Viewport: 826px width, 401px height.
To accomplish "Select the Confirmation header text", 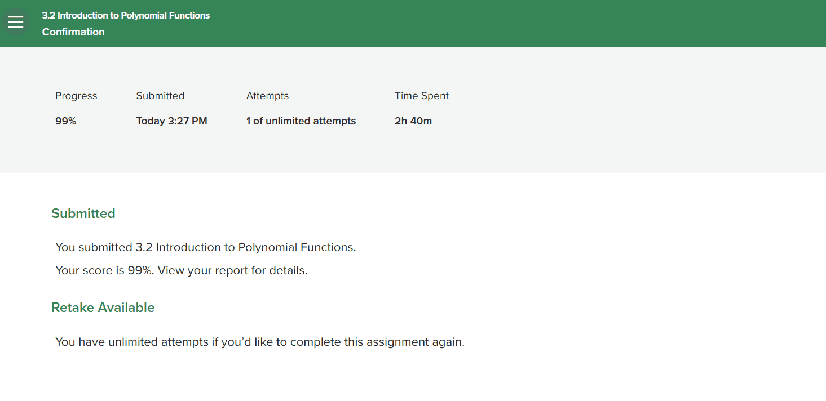I will coord(73,32).
